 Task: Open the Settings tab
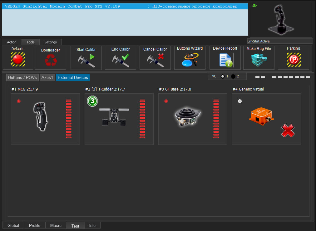point(50,42)
